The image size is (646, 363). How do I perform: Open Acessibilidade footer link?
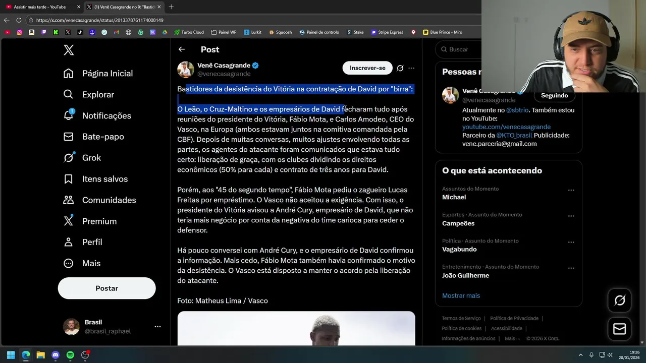[506, 329]
